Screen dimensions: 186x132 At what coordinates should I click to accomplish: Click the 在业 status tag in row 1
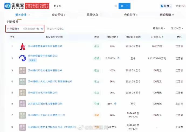coord(97,46)
